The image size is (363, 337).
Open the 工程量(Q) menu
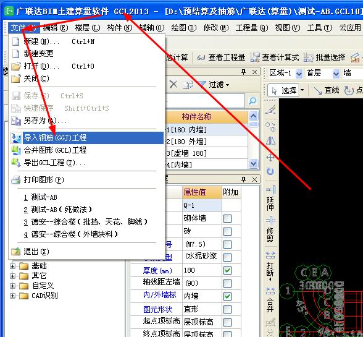point(252,28)
